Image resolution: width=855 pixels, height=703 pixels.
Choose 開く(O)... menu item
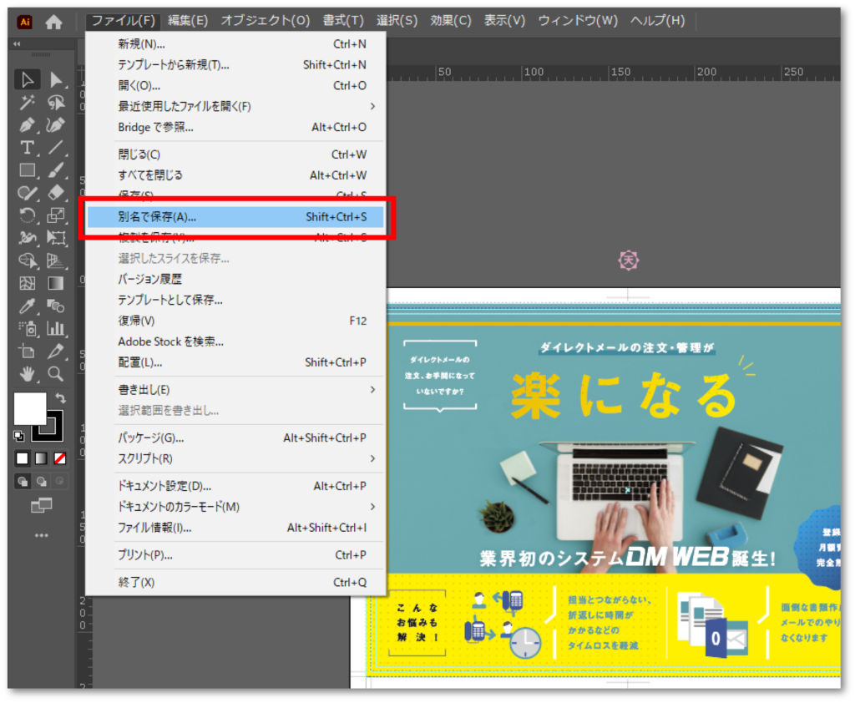point(235,86)
